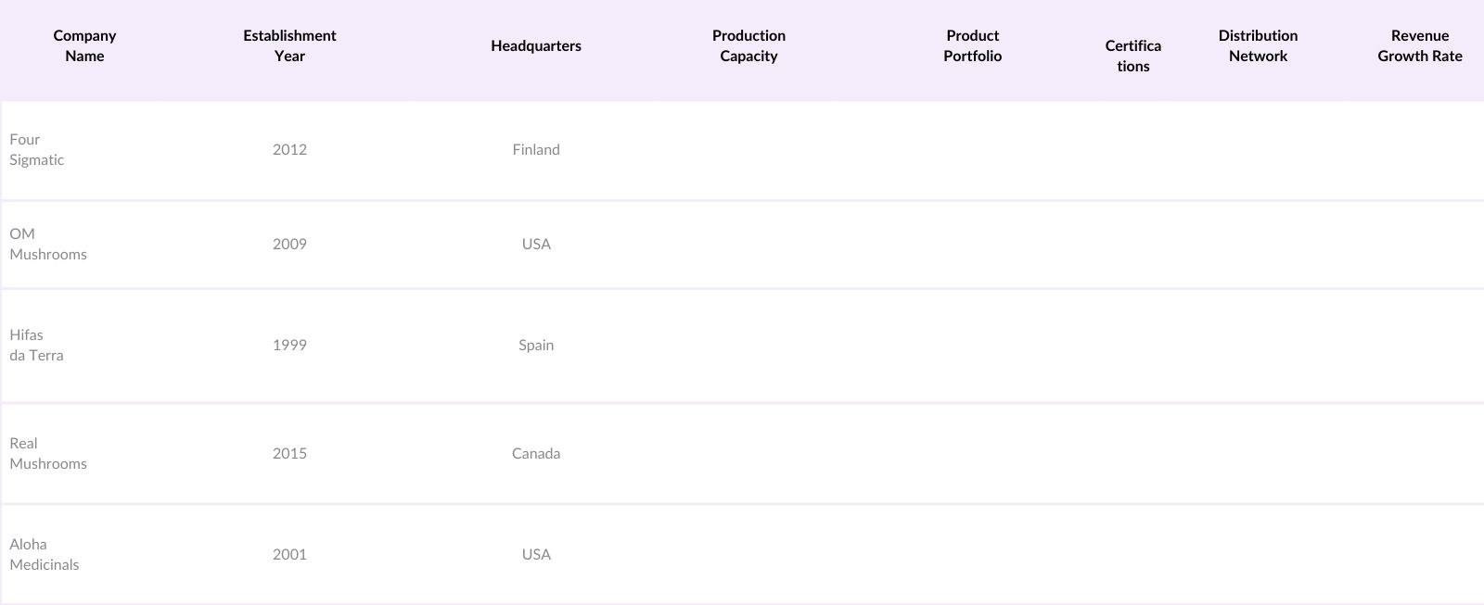This screenshot has height=605, width=1484.
Task: Click the Certifications column header
Action: [x=1132, y=56]
